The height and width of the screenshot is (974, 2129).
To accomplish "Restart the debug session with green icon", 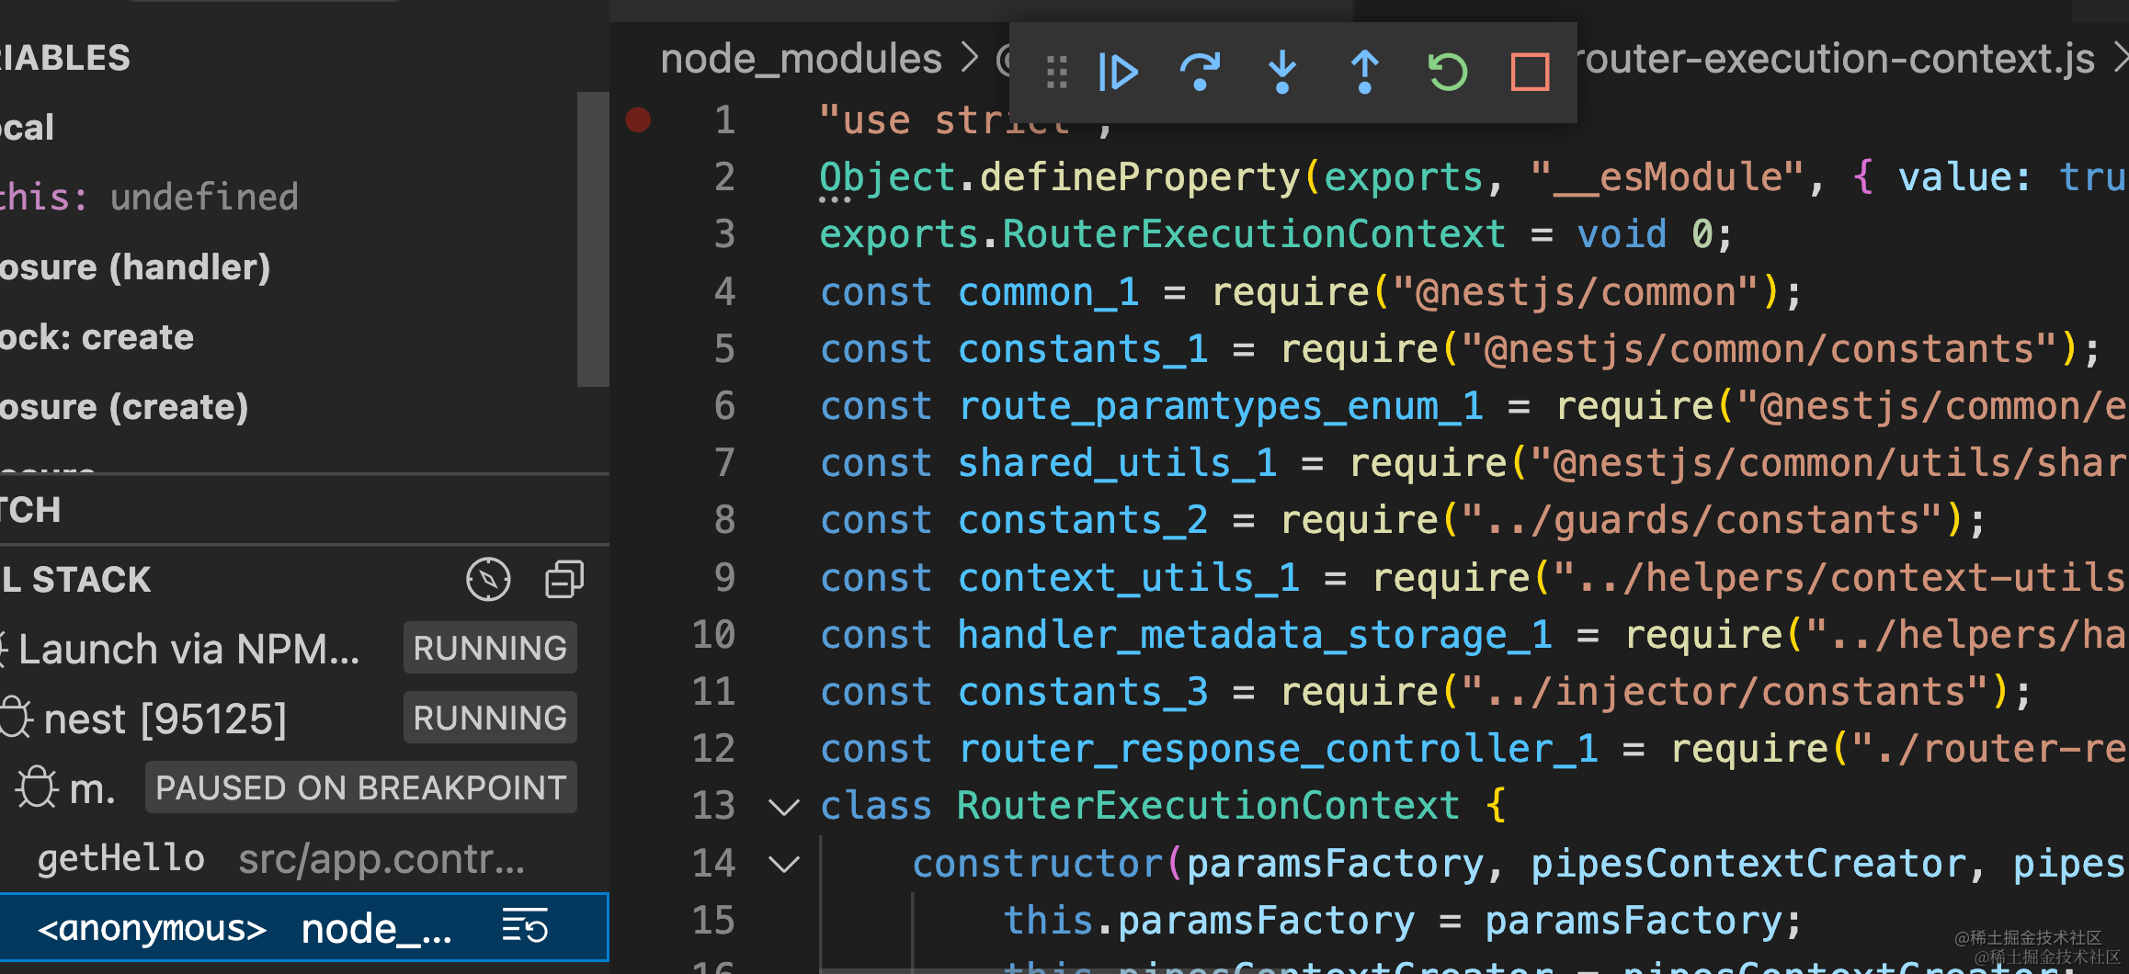I will [x=1447, y=72].
